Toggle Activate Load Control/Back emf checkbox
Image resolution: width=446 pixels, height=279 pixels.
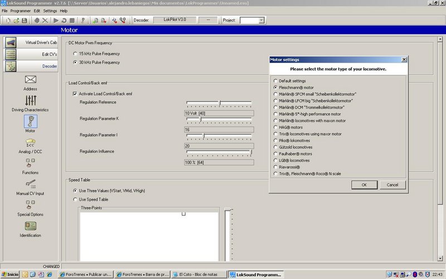pyautogui.click(x=75, y=94)
